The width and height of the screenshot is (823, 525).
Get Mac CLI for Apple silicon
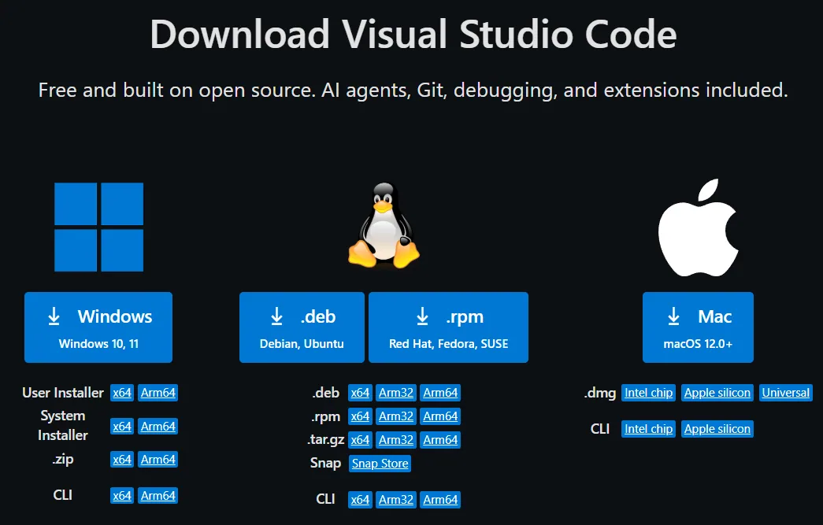[717, 429]
